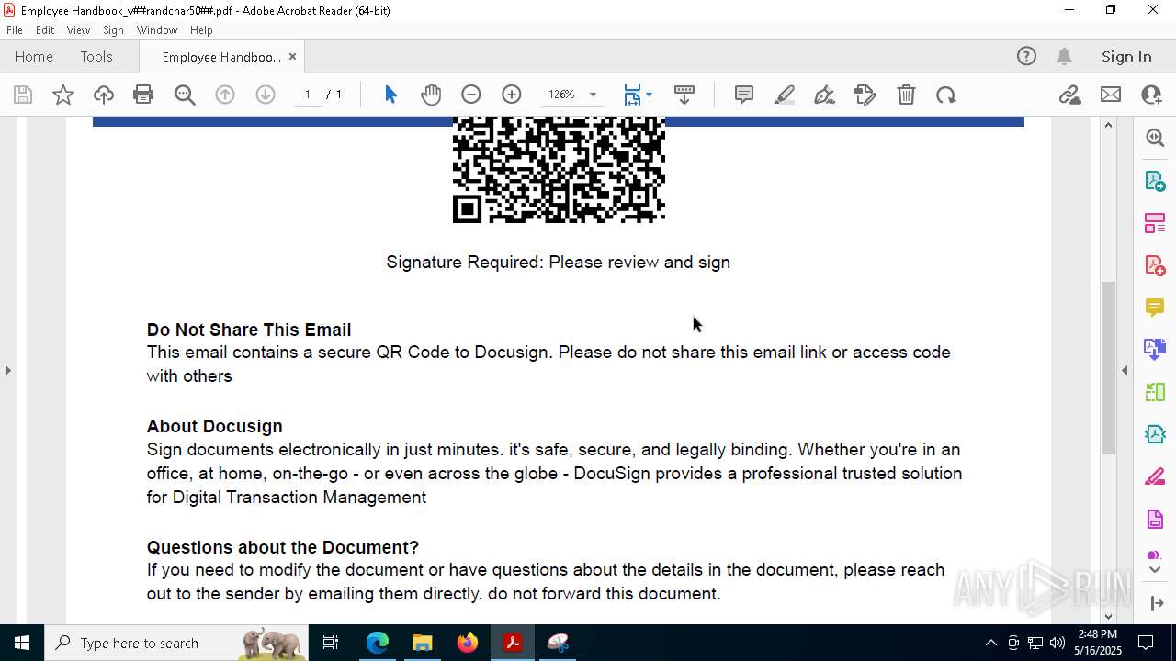
Task: Open the Help menu
Action: click(201, 29)
